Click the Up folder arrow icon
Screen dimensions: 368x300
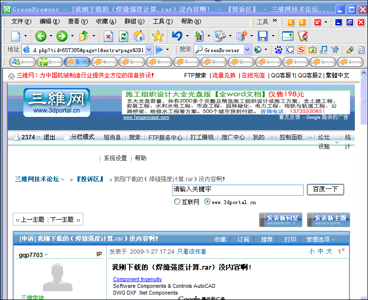pyautogui.click(x=84, y=36)
